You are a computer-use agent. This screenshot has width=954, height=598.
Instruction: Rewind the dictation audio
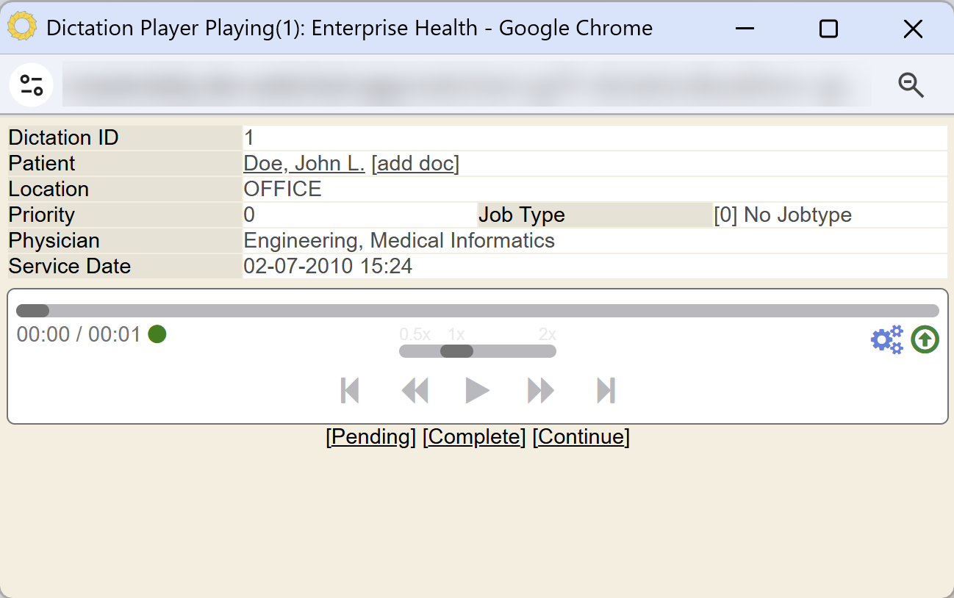point(415,390)
